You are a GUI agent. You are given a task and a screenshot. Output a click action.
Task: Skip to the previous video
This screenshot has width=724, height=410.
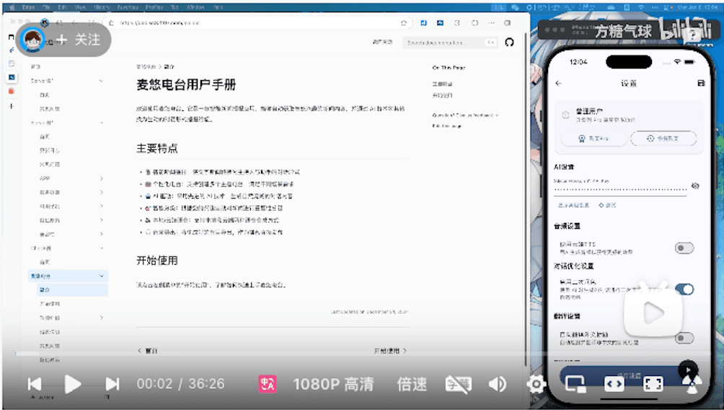tap(35, 384)
